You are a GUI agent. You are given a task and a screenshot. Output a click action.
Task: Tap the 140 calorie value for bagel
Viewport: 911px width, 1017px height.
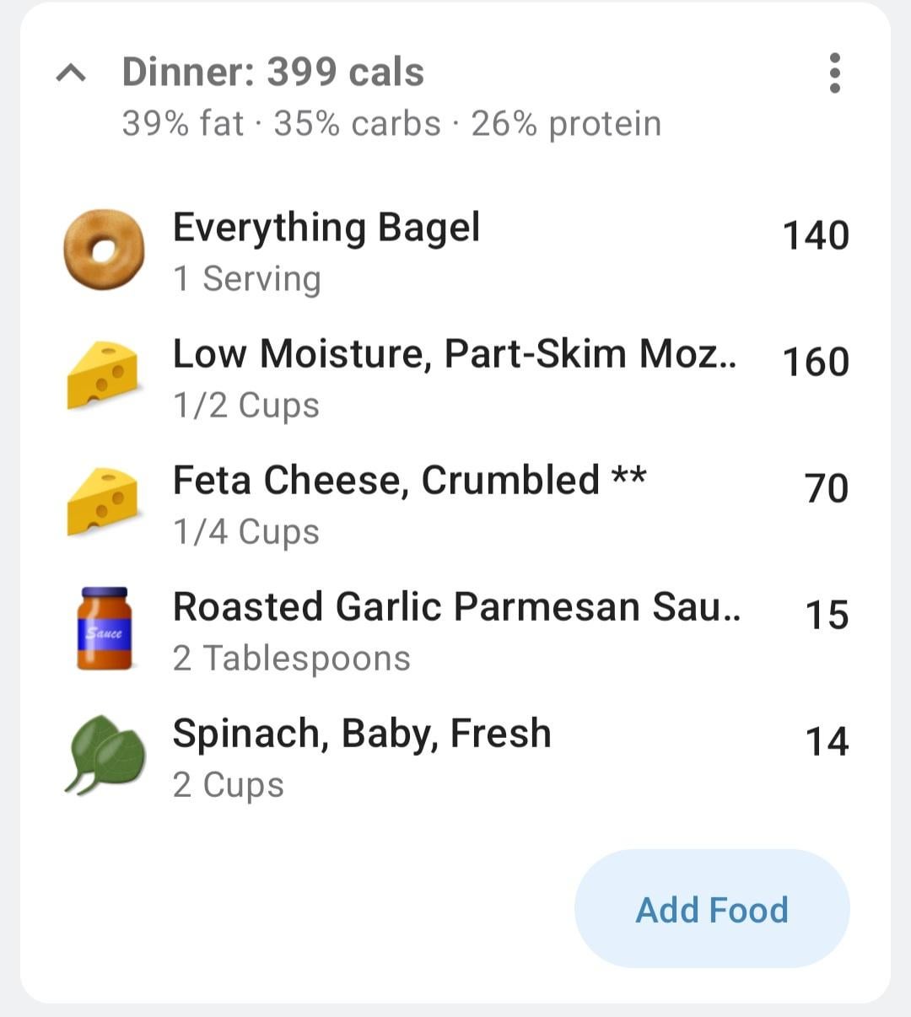pyautogui.click(x=815, y=236)
